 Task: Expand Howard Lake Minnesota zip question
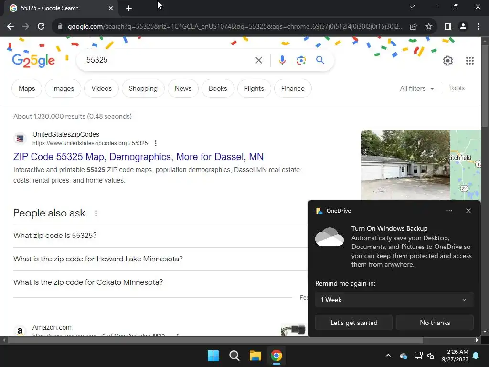tap(160, 259)
